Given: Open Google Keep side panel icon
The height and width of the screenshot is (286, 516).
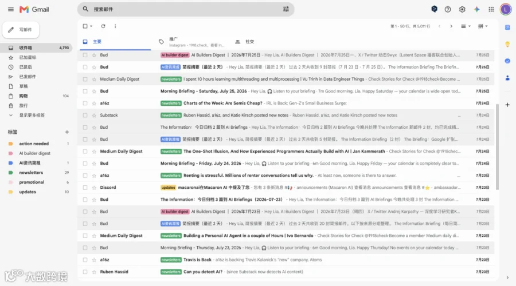Looking at the screenshot, I should click(x=507, y=44).
